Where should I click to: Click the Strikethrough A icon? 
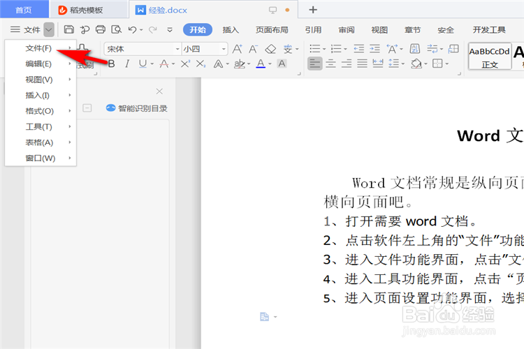click(163, 64)
